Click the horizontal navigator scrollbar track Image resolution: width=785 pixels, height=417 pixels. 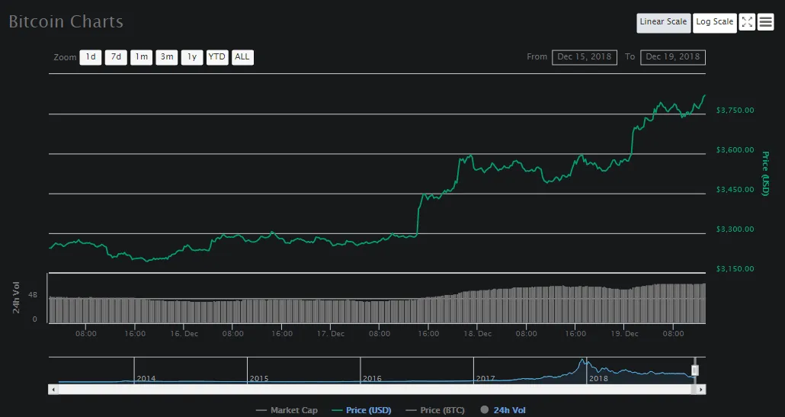tap(376, 390)
